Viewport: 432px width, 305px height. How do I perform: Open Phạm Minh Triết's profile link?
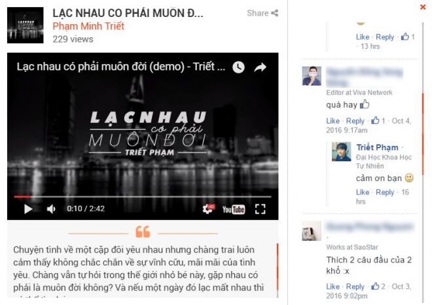click(88, 26)
